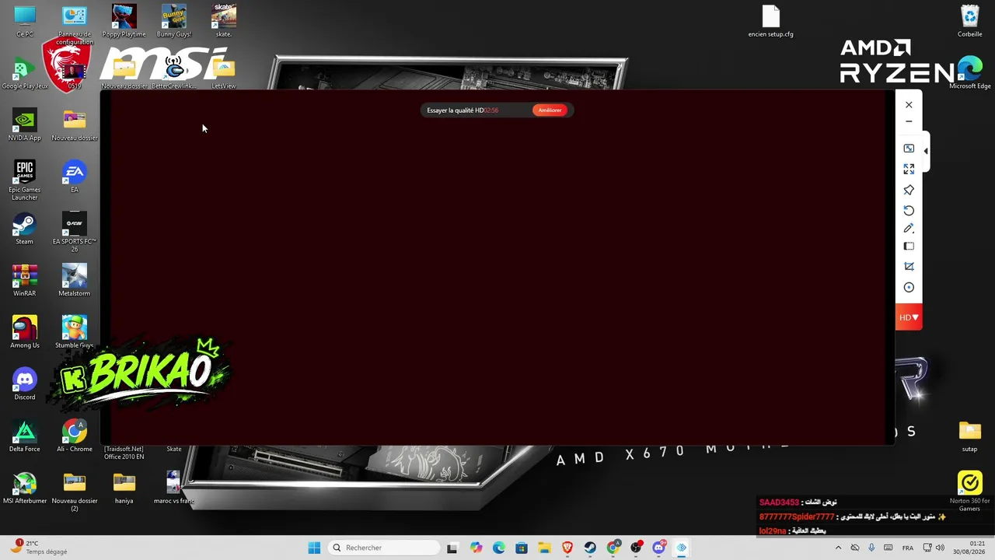995x560 pixels.
Task: Open Discord from the taskbar
Action: click(659, 548)
